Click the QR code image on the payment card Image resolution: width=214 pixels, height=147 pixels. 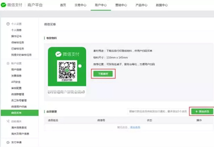pos(67,70)
